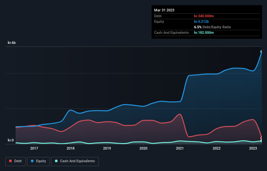Toggle the Cash And Equivalents legend button
The height and width of the screenshot is (171, 267).
75,161
